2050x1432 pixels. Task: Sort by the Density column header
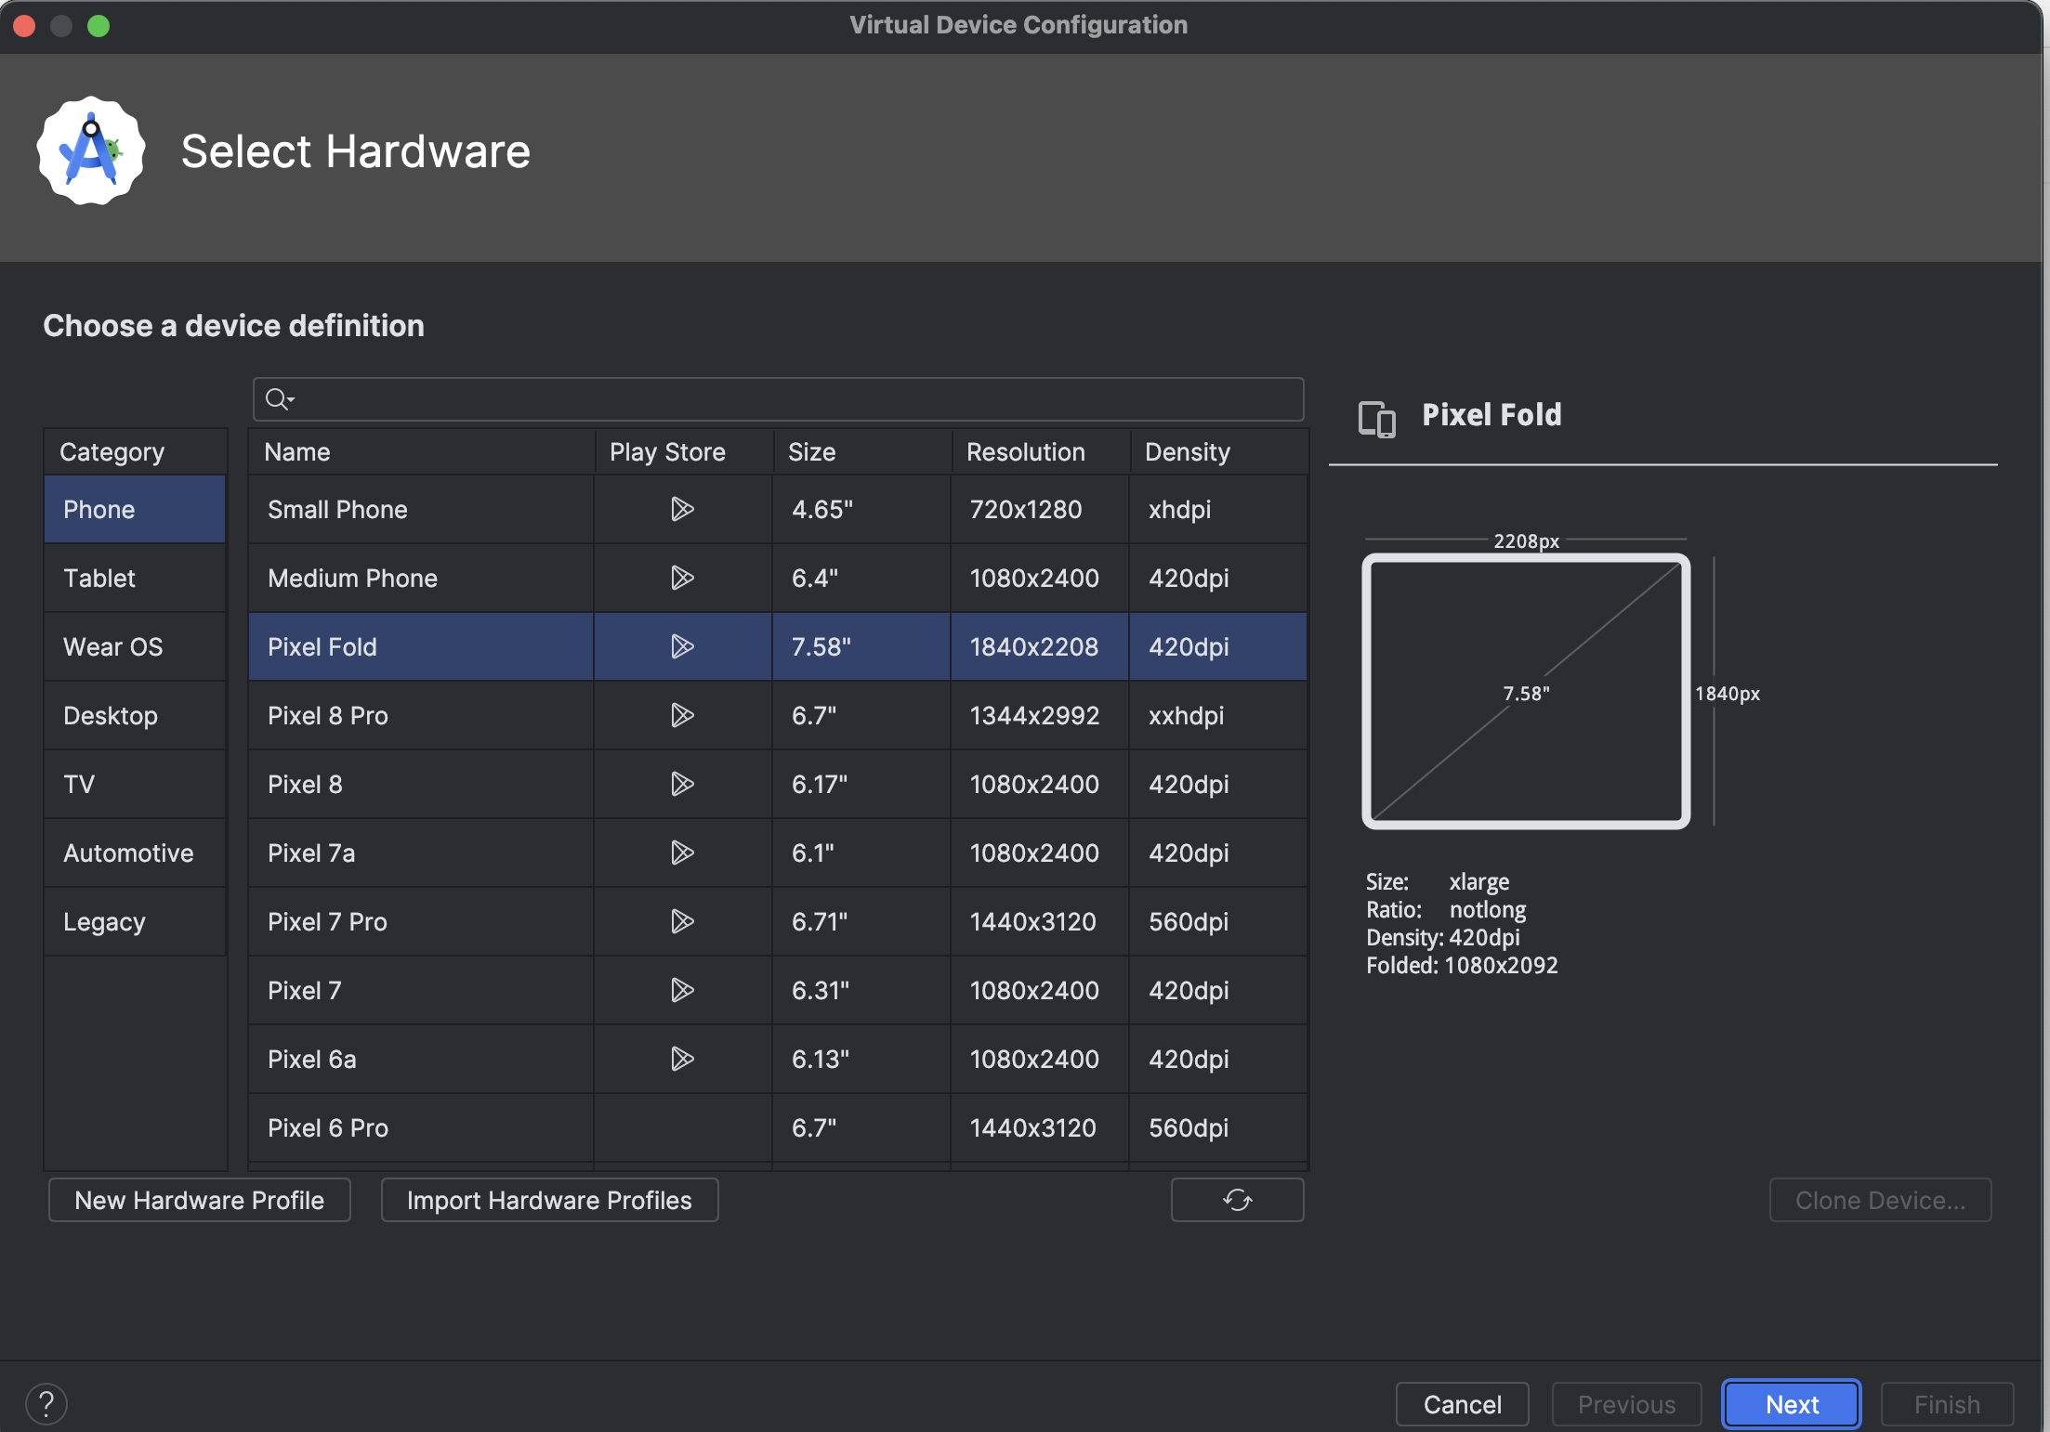(1219, 452)
